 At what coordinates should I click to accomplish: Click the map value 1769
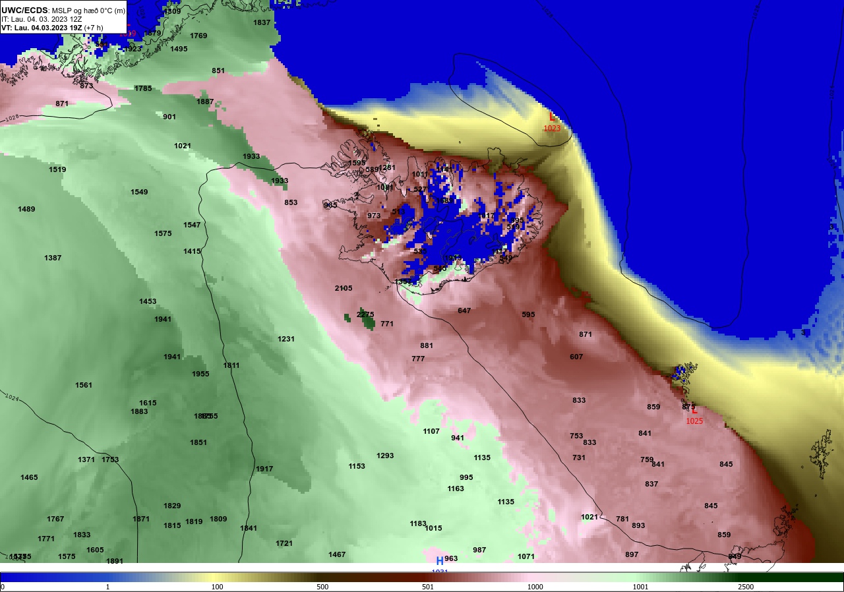pos(198,36)
